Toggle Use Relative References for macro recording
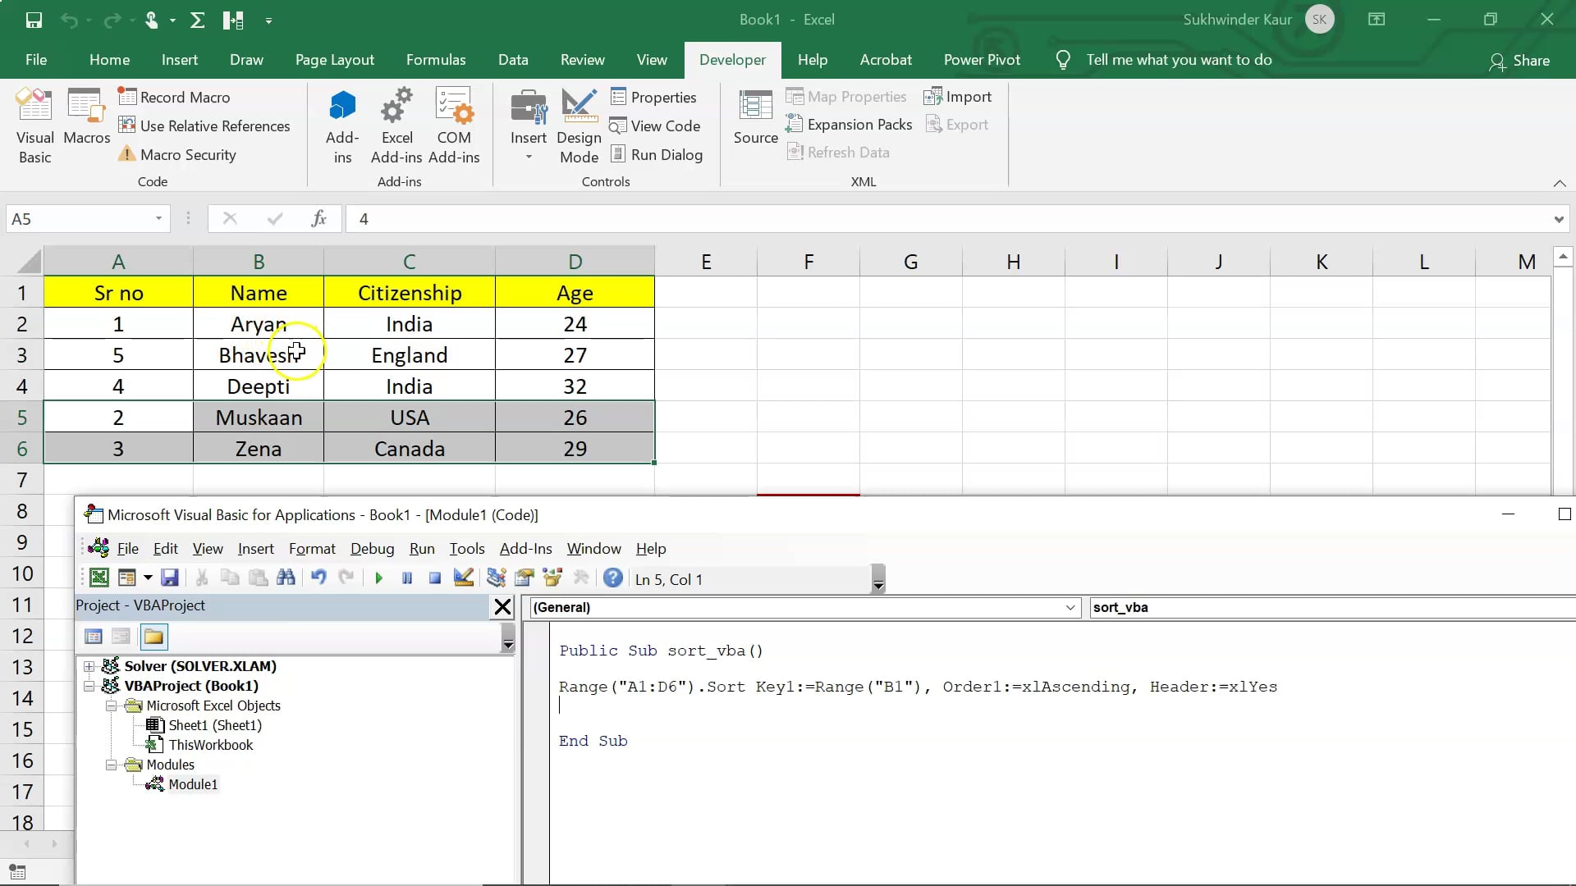This screenshot has height=886, width=1576. (205, 125)
